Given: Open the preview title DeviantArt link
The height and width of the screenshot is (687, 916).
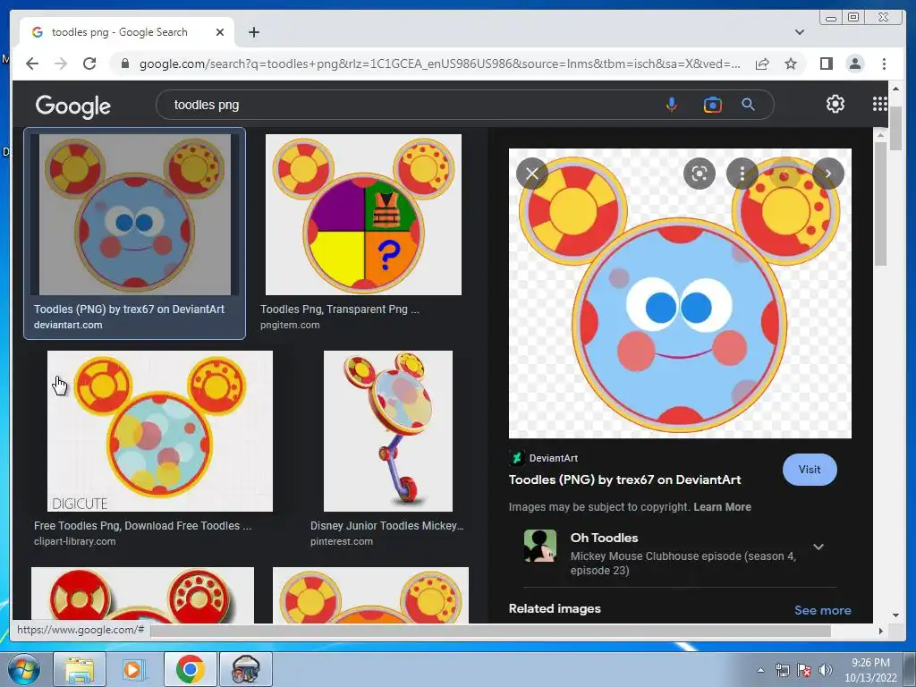Looking at the screenshot, I should point(624,480).
